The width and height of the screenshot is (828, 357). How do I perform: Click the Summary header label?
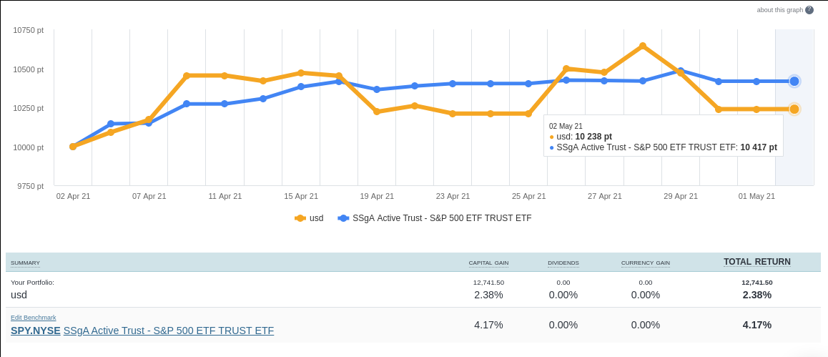tap(25, 263)
